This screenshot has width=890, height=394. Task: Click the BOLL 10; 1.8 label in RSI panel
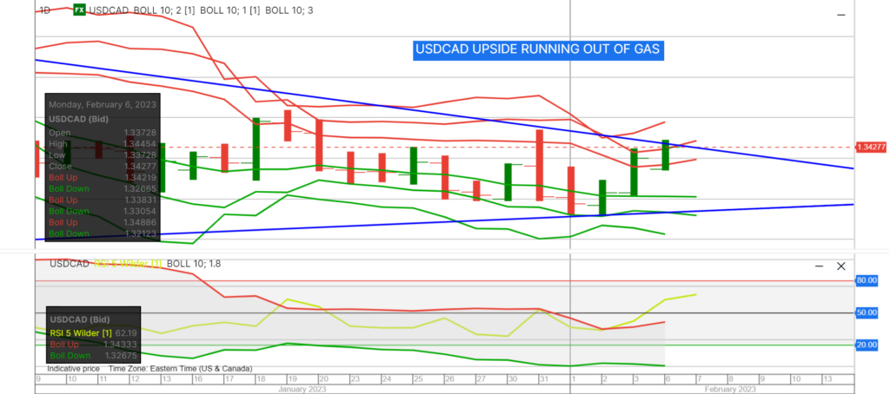[194, 263]
